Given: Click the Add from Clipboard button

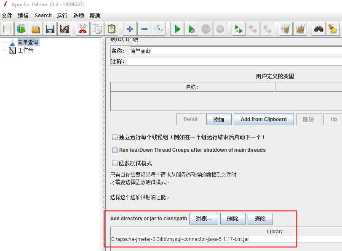Looking at the screenshot, I should click(264, 119).
